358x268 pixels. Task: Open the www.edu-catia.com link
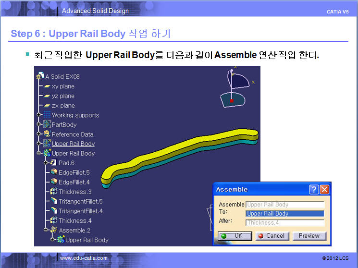coord(84,258)
